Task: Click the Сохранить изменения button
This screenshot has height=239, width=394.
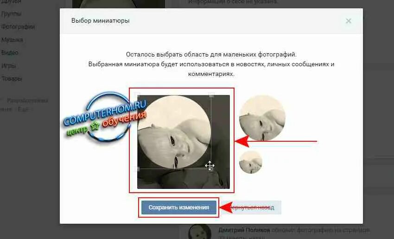Action: click(x=178, y=208)
